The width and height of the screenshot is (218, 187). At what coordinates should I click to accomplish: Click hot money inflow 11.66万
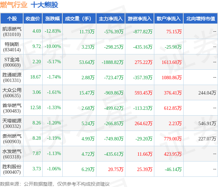[145, 154]
